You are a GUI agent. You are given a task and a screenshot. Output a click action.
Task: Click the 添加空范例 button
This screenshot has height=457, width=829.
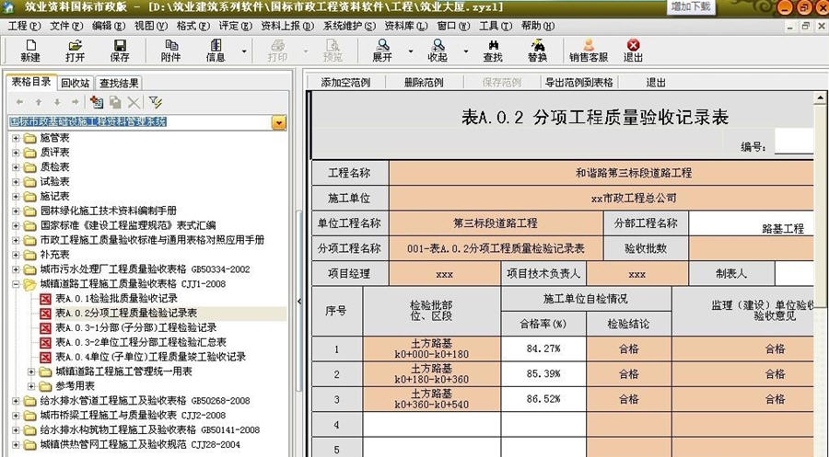click(345, 83)
